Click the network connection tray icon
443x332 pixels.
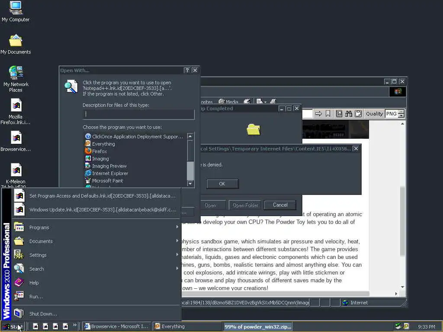tap(398, 326)
